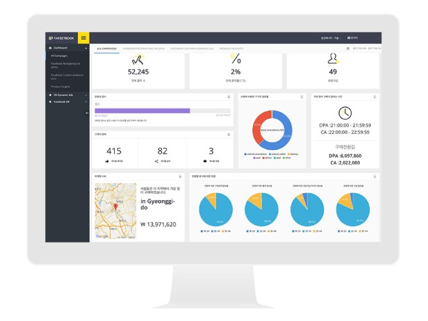
Task: Toggle android_smartphone legend item in donut chart
Action: click(254, 154)
